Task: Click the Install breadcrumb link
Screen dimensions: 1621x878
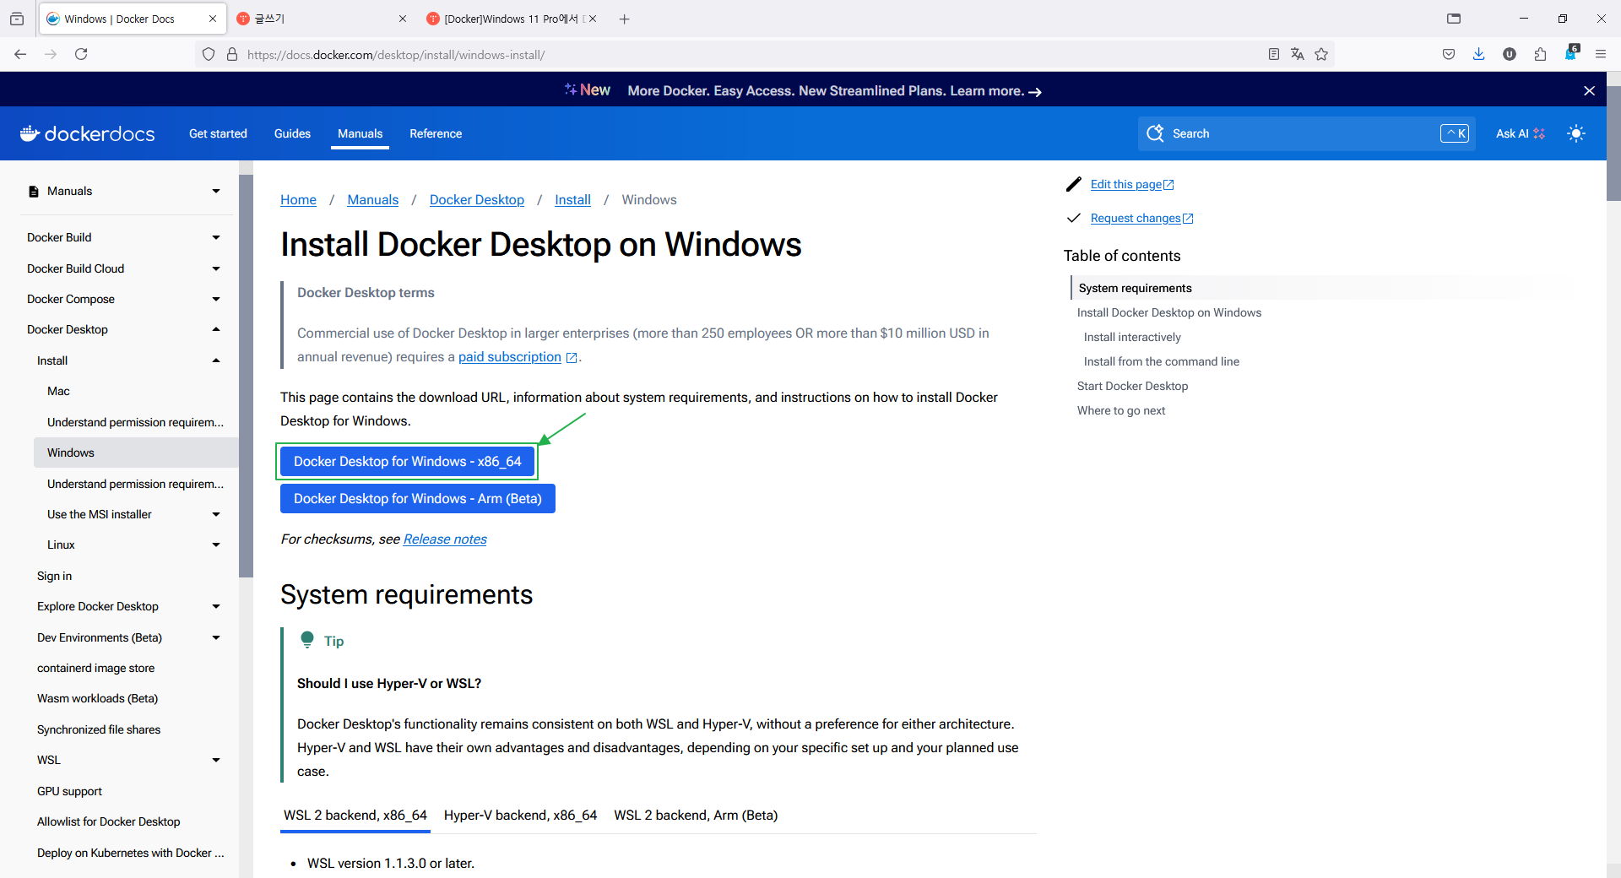Action: tap(572, 200)
